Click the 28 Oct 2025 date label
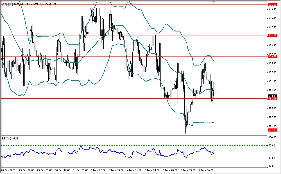This screenshot has width=281, height=174. [x=8, y=170]
